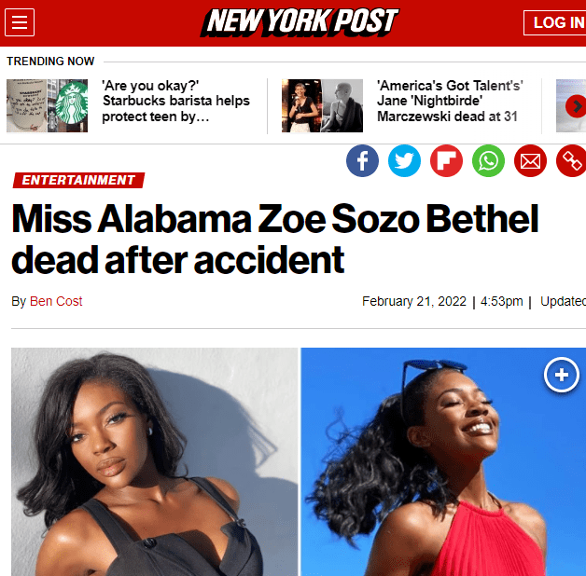Copy article link via chain icon
This screenshot has width=586, height=576.
tap(571, 160)
